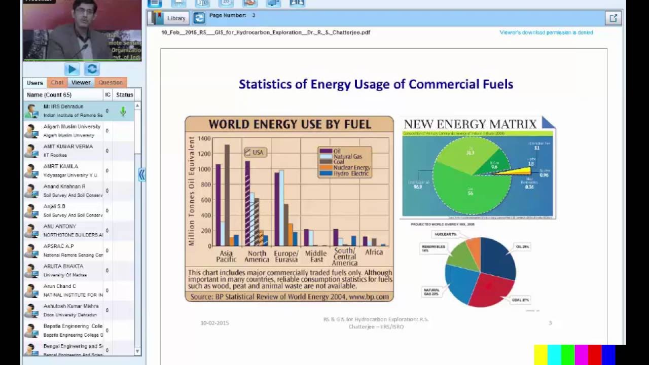Sort users by Name (Count 65) header
The image size is (649, 365).
(x=63, y=95)
